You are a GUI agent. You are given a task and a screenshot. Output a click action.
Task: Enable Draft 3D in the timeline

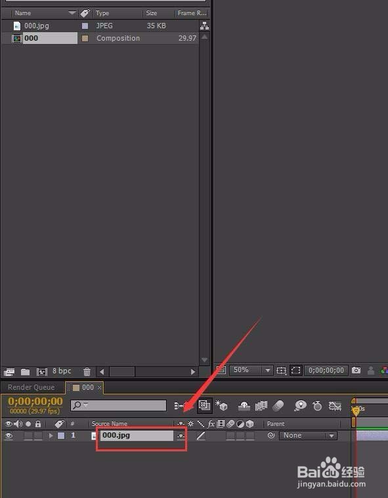tap(221, 405)
